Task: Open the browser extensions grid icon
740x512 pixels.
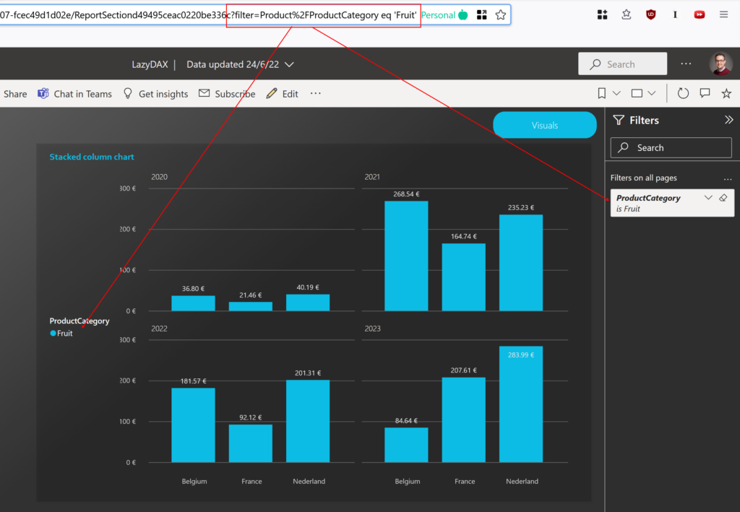Action: point(602,14)
